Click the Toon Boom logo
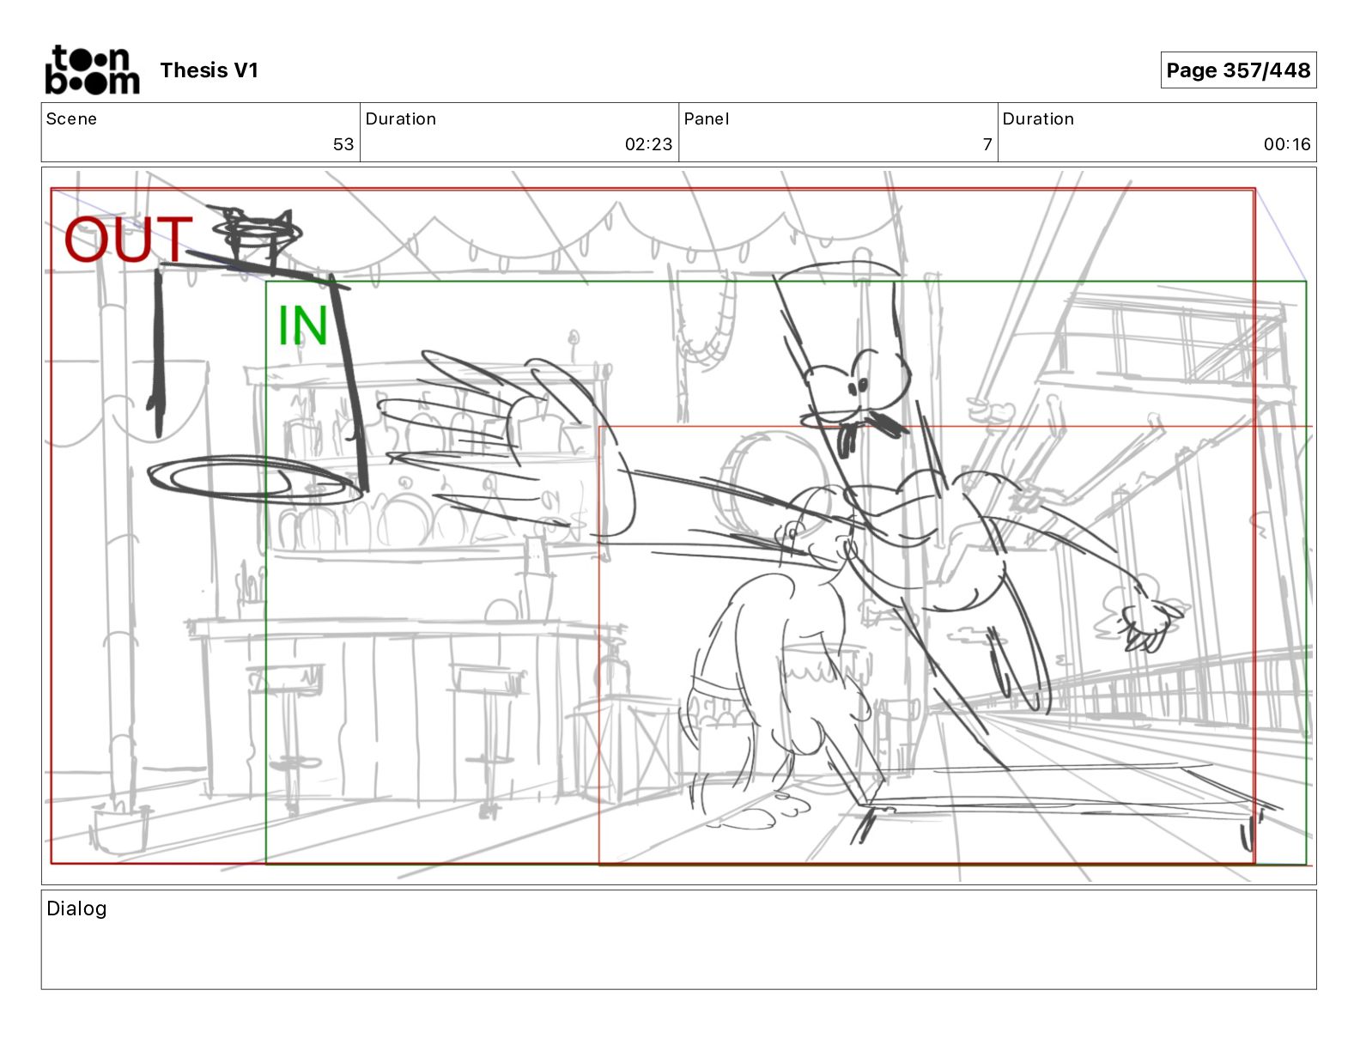This screenshot has width=1360, height=1051. point(92,70)
